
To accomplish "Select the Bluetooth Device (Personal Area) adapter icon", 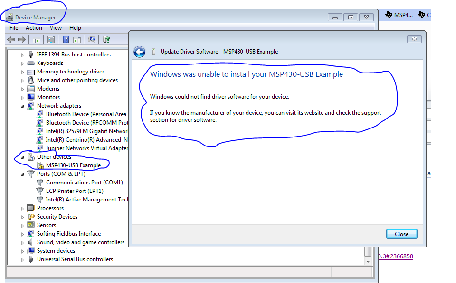I will pyautogui.click(x=40, y=114).
